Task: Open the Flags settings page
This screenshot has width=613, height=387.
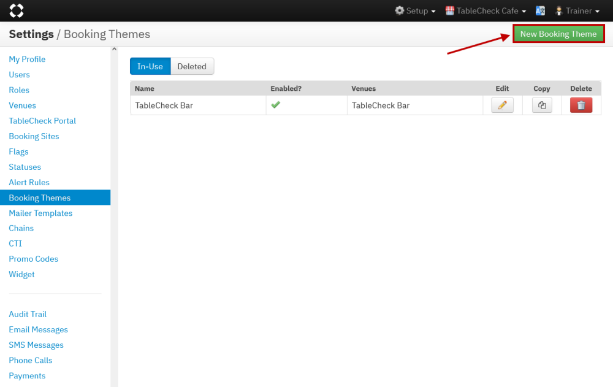Action: (x=19, y=151)
